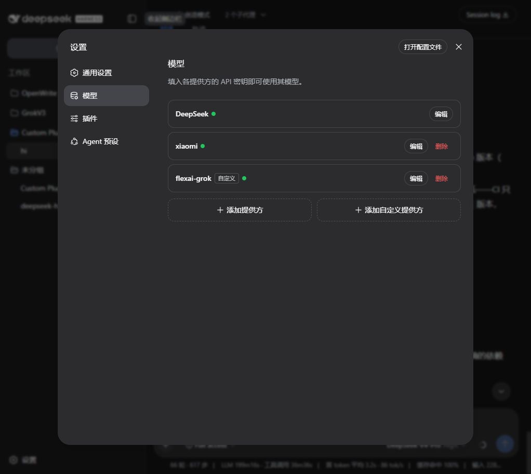Click the API 密钥 description text
The height and width of the screenshot is (474, 531).
[x=235, y=82]
